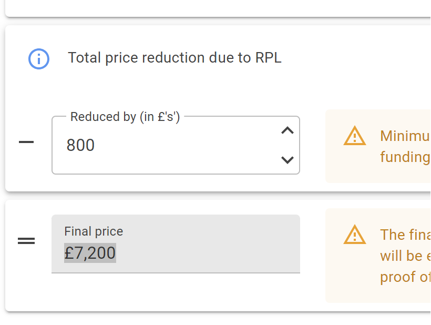Click the minus sign icon before Reduced by field

pos(26,142)
